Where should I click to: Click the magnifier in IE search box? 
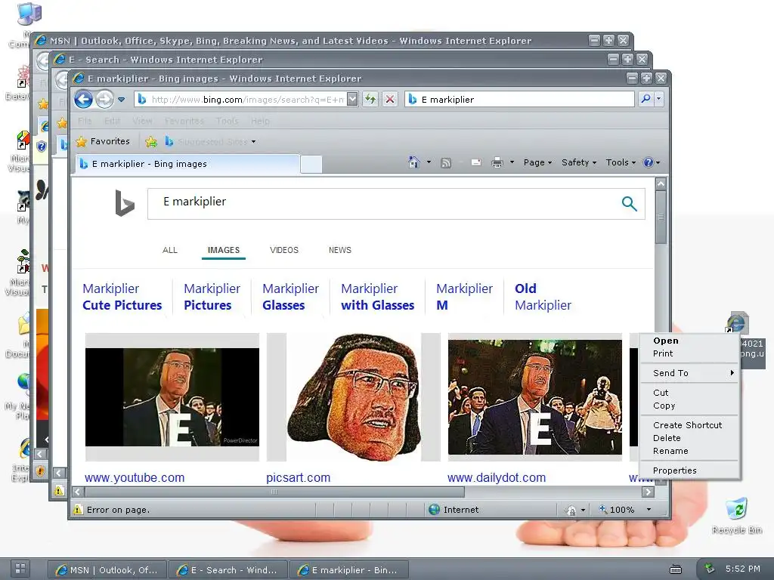pos(645,99)
